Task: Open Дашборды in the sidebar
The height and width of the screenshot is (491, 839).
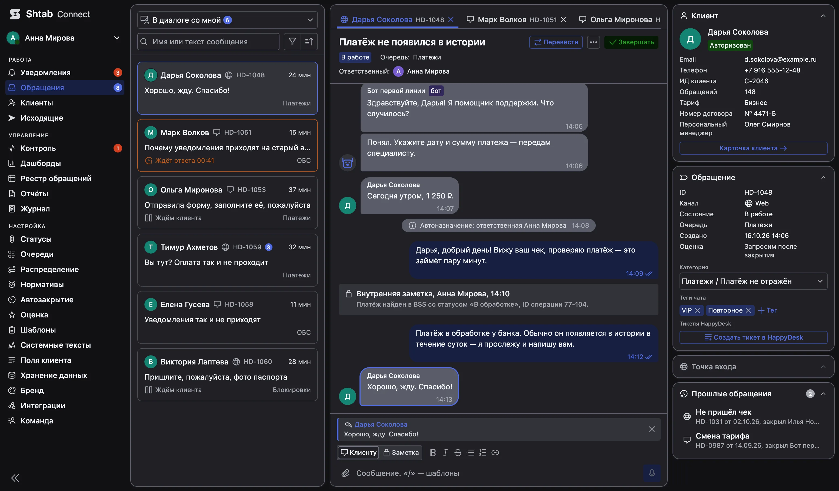Action: click(x=40, y=163)
